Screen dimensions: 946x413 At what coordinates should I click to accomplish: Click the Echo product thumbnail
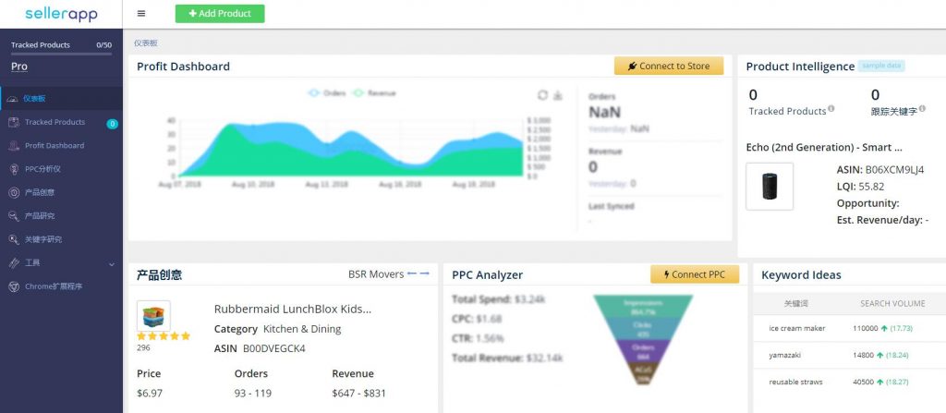click(x=770, y=187)
